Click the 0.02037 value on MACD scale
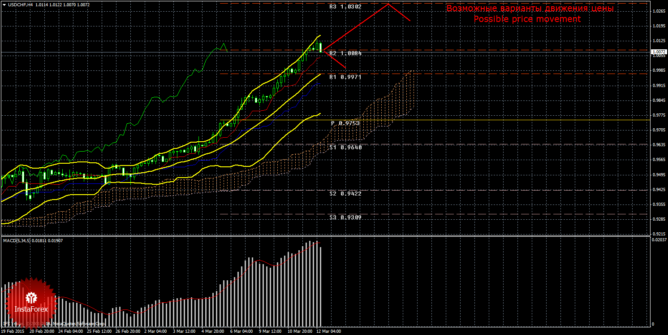 click(659, 240)
